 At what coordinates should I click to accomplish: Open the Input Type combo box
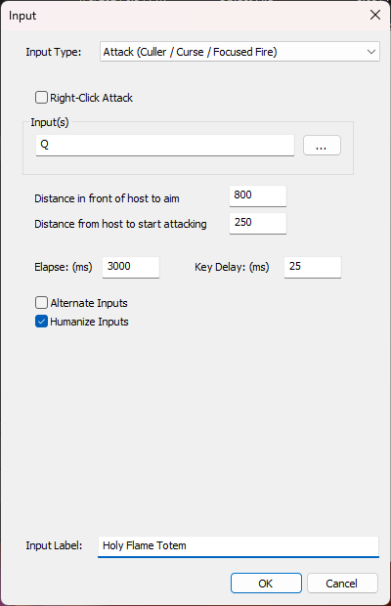click(x=239, y=52)
